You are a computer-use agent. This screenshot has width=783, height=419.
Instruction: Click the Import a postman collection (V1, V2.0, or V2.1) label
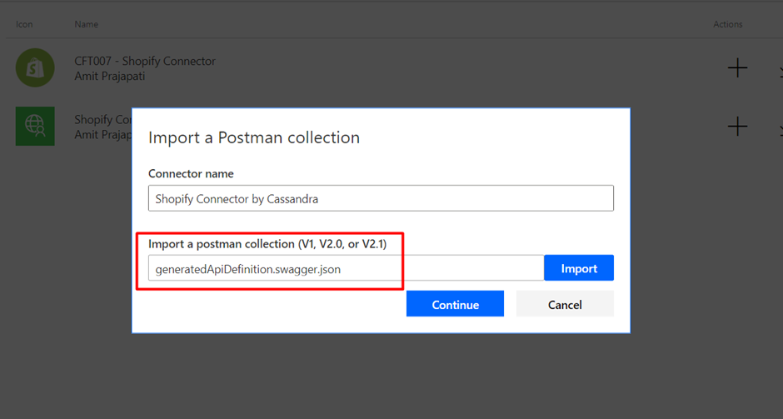pyautogui.click(x=267, y=244)
